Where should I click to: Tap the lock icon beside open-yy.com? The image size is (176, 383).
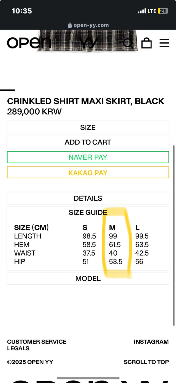tap(70, 25)
